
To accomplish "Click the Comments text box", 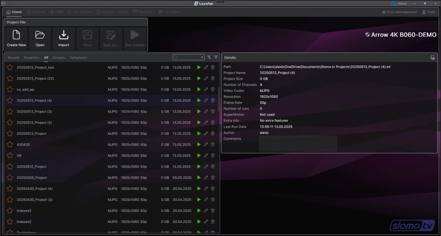I will coord(298,143).
